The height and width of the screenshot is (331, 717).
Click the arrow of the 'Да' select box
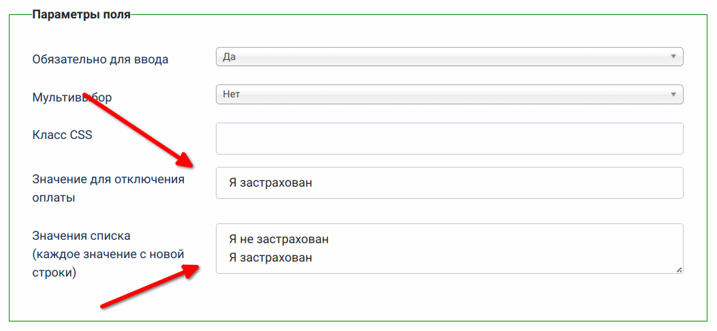673,57
